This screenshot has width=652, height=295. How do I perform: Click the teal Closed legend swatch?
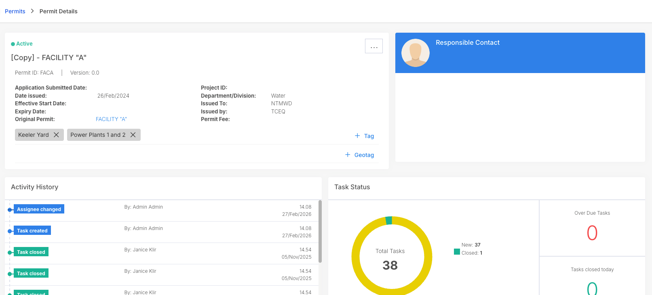(457, 252)
